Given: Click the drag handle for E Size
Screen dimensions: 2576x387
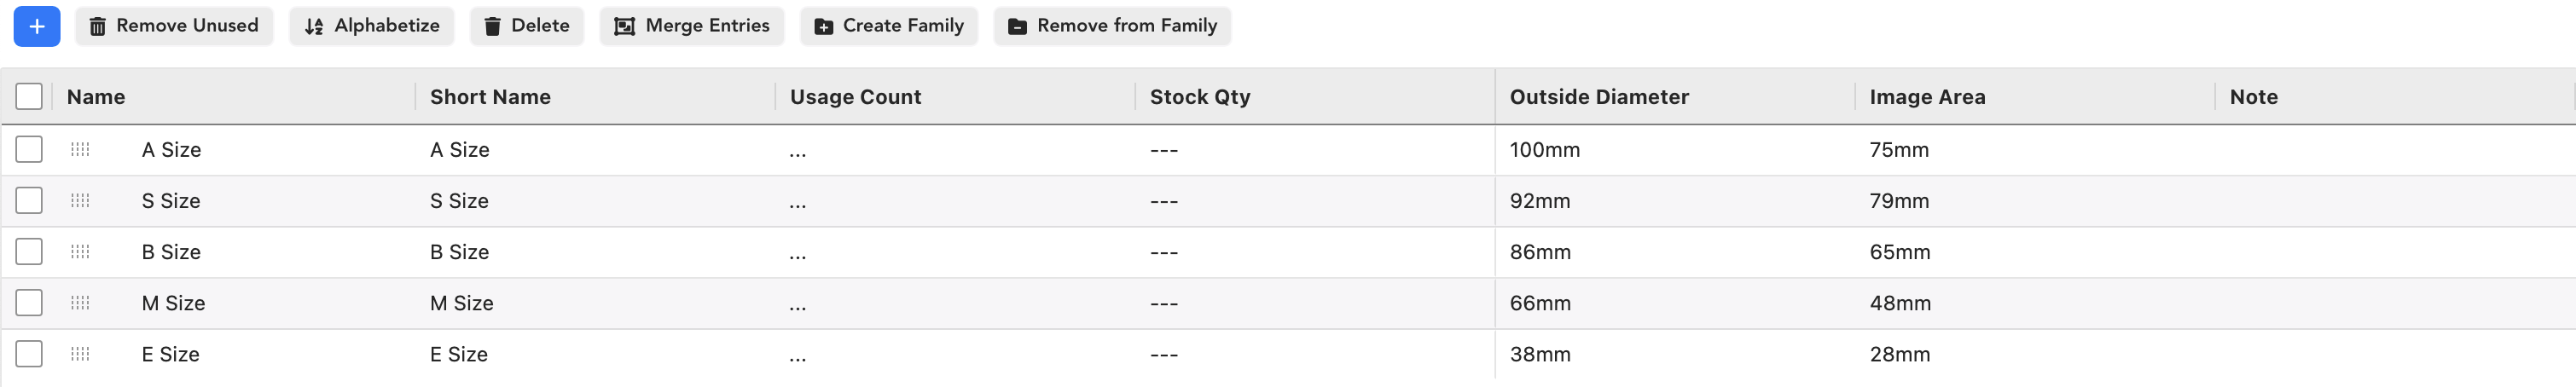Looking at the screenshot, I should coord(80,354).
